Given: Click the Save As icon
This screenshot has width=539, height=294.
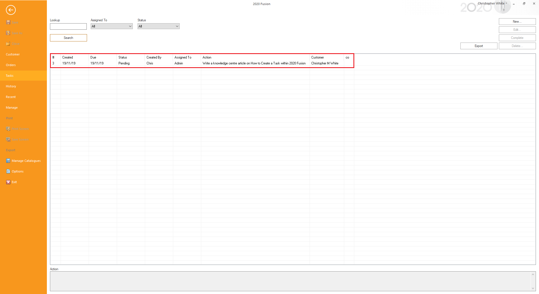Looking at the screenshot, I should [x=8, y=33].
